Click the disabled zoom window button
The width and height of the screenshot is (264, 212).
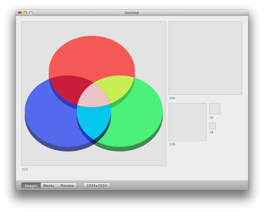pos(31,13)
